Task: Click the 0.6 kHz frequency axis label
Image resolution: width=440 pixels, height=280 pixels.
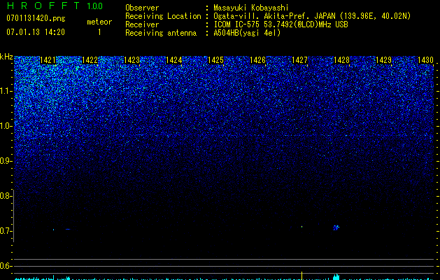Action: click(6, 266)
